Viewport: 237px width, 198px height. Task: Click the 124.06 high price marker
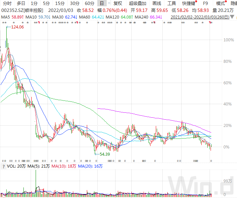point(17,27)
